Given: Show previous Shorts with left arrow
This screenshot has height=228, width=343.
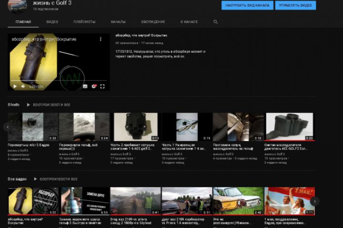Looking at the screenshot, I should point(8,127).
